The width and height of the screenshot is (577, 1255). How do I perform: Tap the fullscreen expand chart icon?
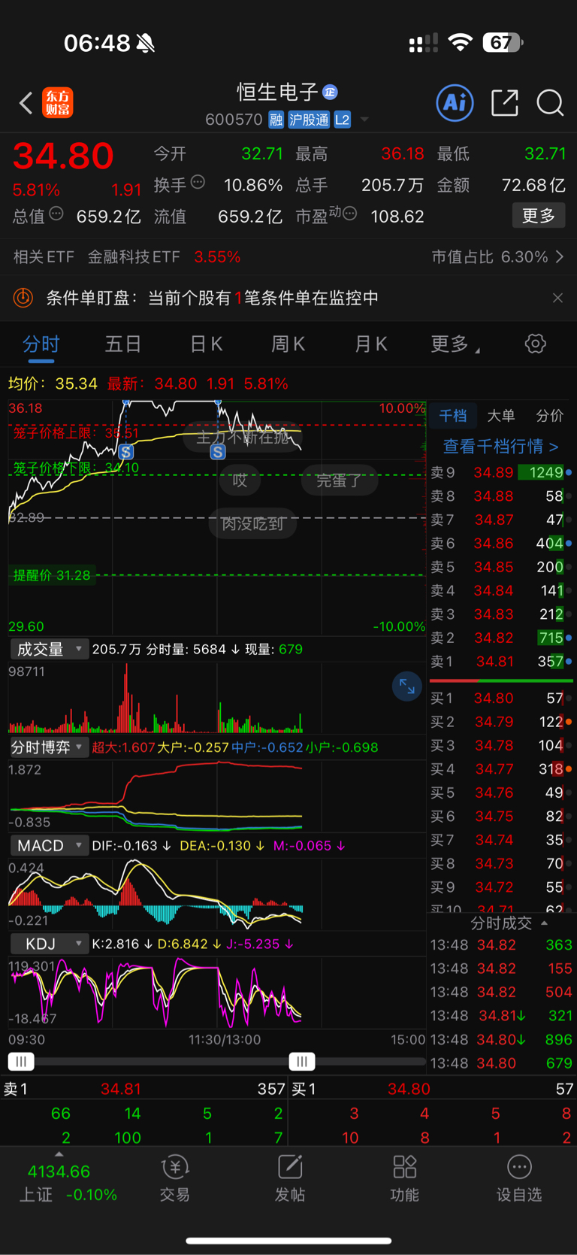tap(406, 686)
